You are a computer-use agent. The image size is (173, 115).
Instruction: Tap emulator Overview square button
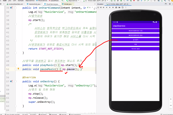113,7
